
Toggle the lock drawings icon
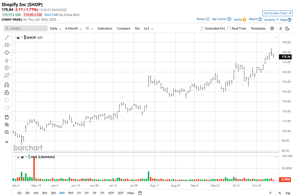tap(7, 92)
